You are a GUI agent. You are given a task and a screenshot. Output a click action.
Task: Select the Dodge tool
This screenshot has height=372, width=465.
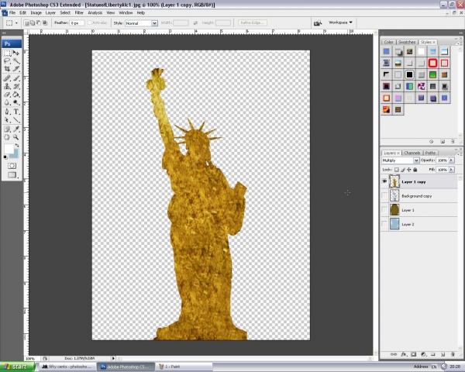pos(16,102)
